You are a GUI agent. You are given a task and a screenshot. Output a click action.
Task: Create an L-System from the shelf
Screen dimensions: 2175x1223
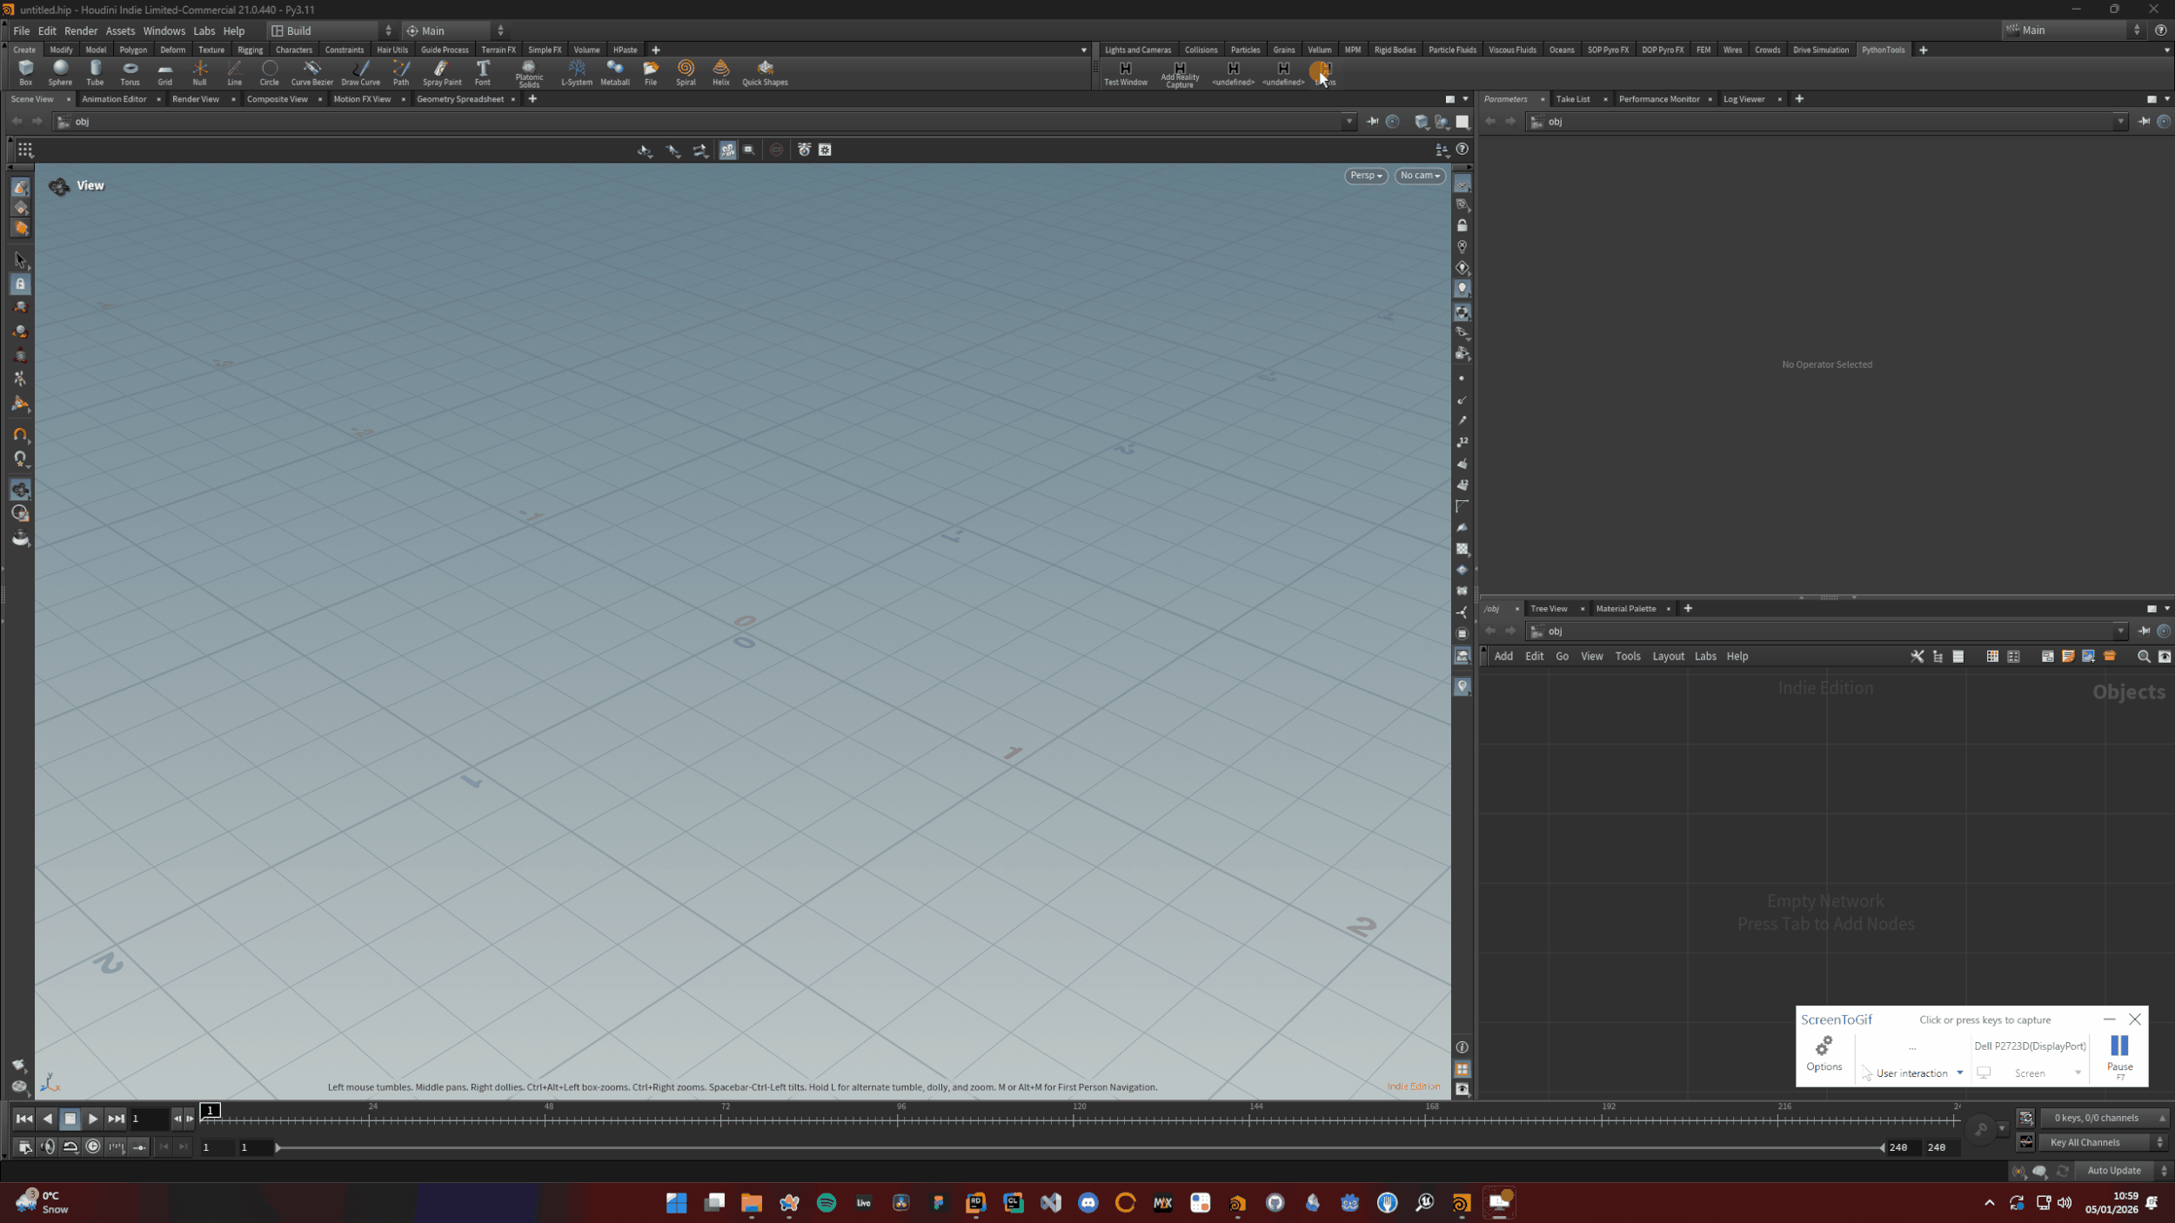(x=576, y=72)
